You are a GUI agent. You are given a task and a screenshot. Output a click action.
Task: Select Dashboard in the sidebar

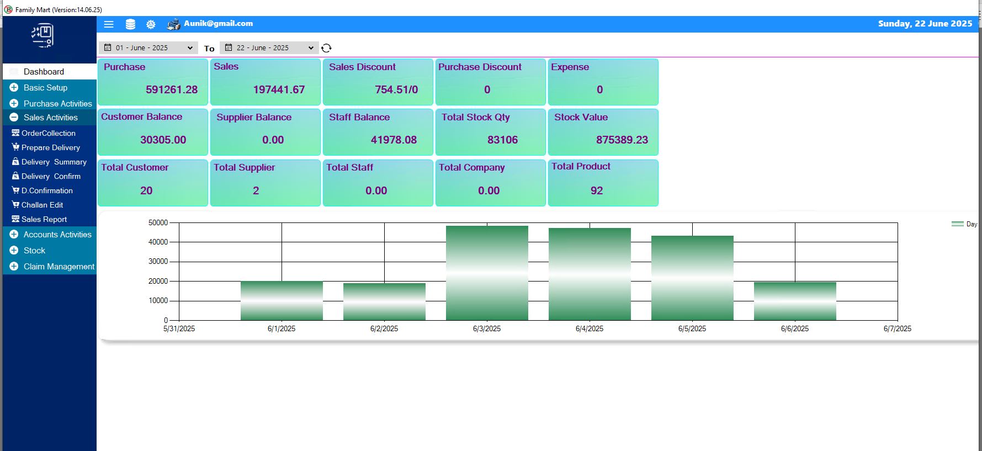click(44, 72)
